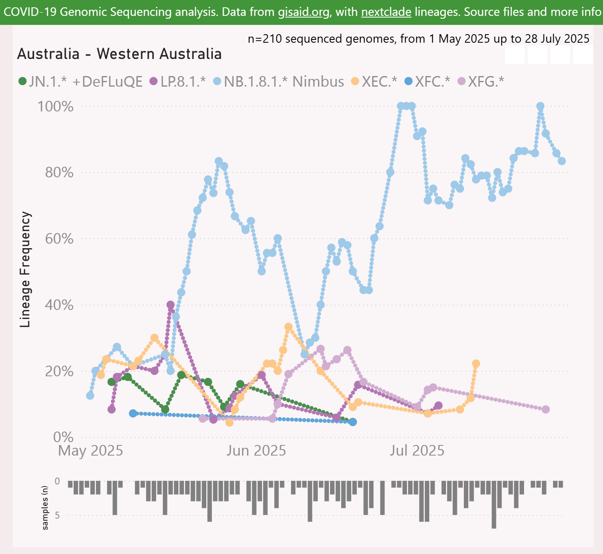Click the blue XFC.* legend marker
This screenshot has width=603, height=554.
click(x=409, y=81)
